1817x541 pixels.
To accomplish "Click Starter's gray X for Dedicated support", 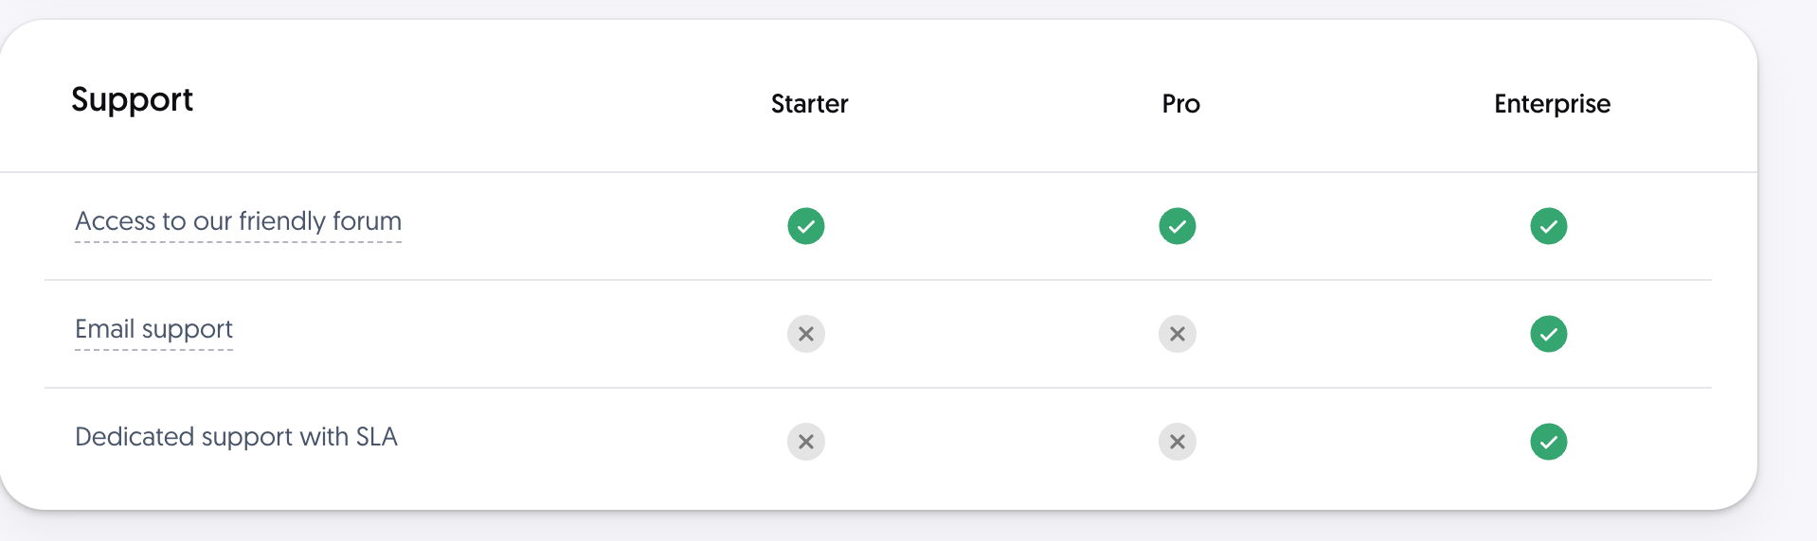I will [x=806, y=442].
